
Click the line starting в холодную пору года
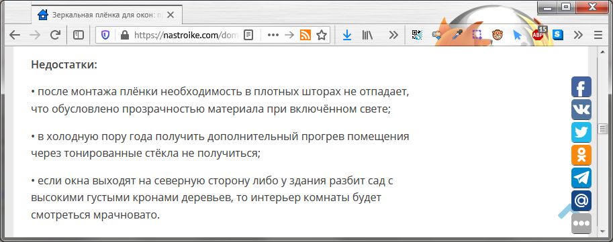220,137
